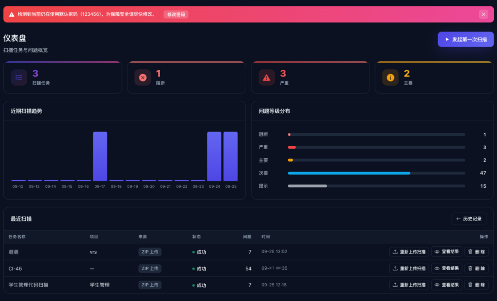The image size is (497, 301).
Task: Re-upload scan for 学生管理代码扫描
Action: click(x=409, y=285)
